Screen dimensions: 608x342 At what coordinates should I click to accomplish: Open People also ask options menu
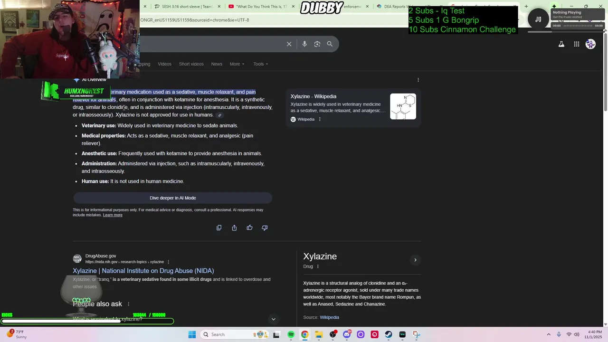(x=128, y=304)
